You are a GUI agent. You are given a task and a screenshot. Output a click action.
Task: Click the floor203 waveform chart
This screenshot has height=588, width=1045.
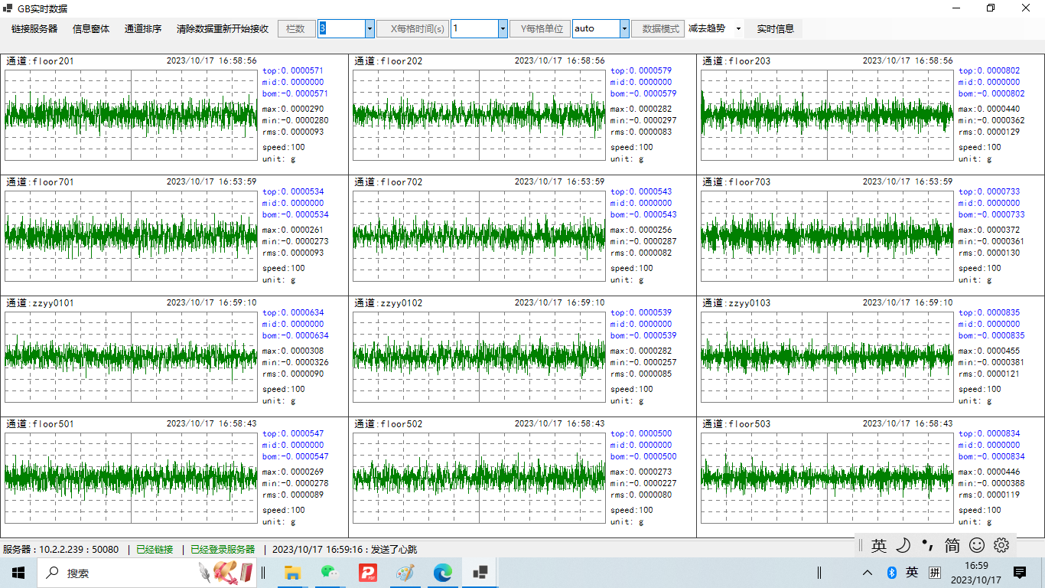[828, 114]
